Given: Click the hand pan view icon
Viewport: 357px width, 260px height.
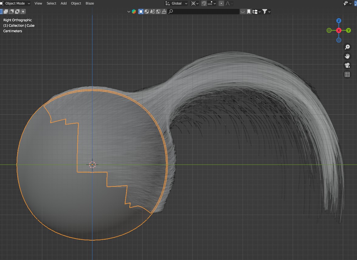Looking at the screenshot, I should [347, 56].
